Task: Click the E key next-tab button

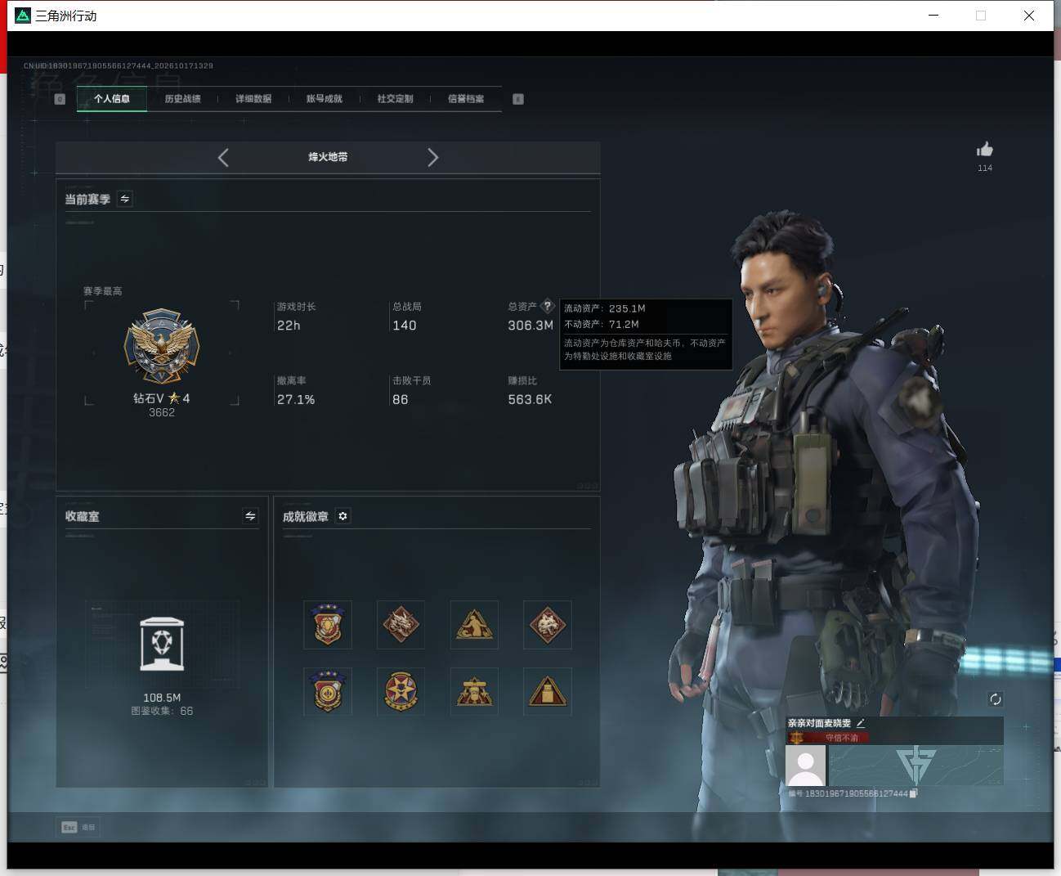Action: coord(517,99)
